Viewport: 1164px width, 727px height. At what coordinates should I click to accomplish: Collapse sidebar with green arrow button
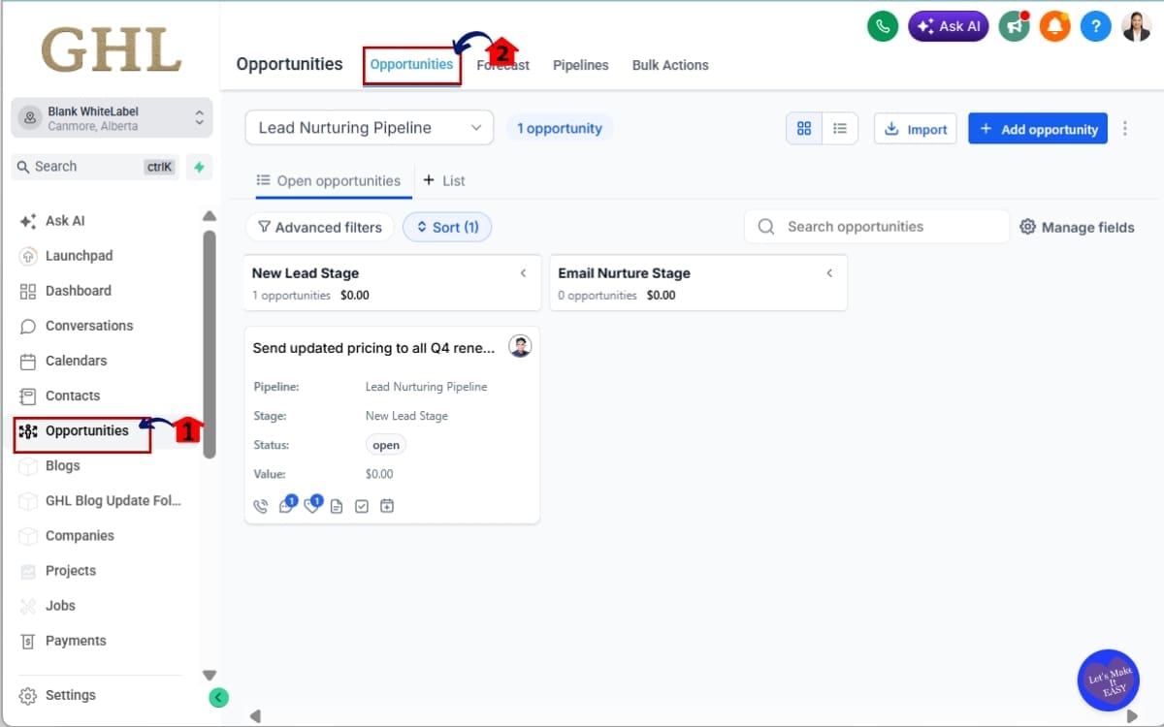click(219, 696)
